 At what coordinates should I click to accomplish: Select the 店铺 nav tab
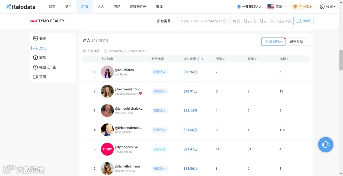click(84, 7)
